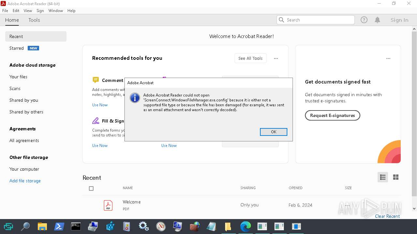Screen dimensions: 417x234
Task: Click 'Only you' sharing cell
Action: 250,205
